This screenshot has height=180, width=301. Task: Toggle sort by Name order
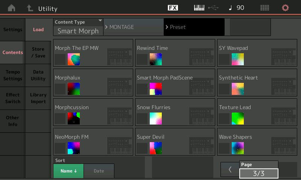pyautogui.click(x=68, y=171)
